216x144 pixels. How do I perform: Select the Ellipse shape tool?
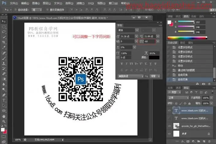tap(4, 111)
